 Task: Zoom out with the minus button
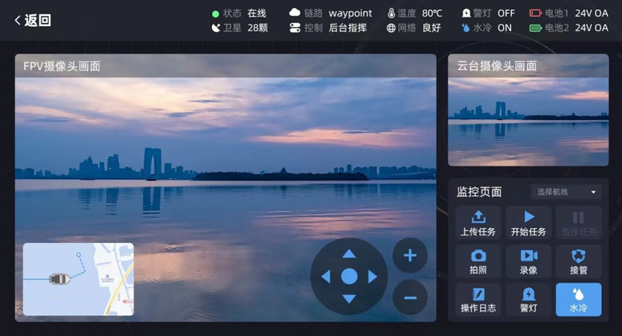(410, 297)
